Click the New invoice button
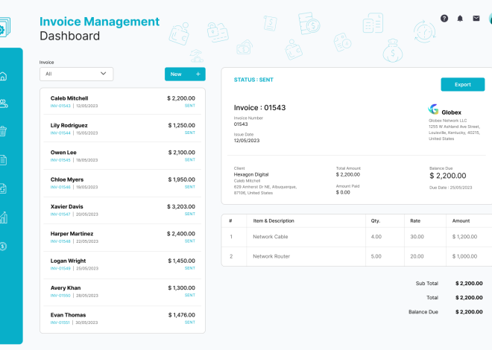 (185, 74)
